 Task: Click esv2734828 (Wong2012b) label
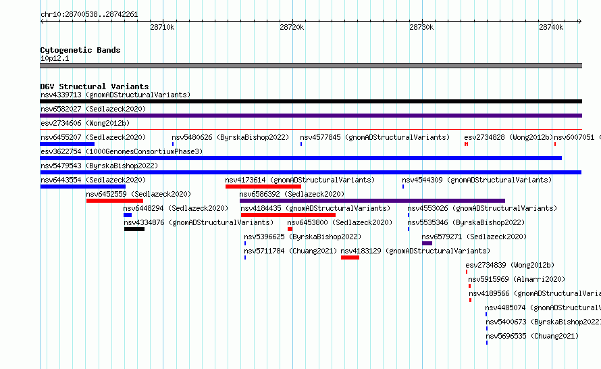[x=508, y=137]
